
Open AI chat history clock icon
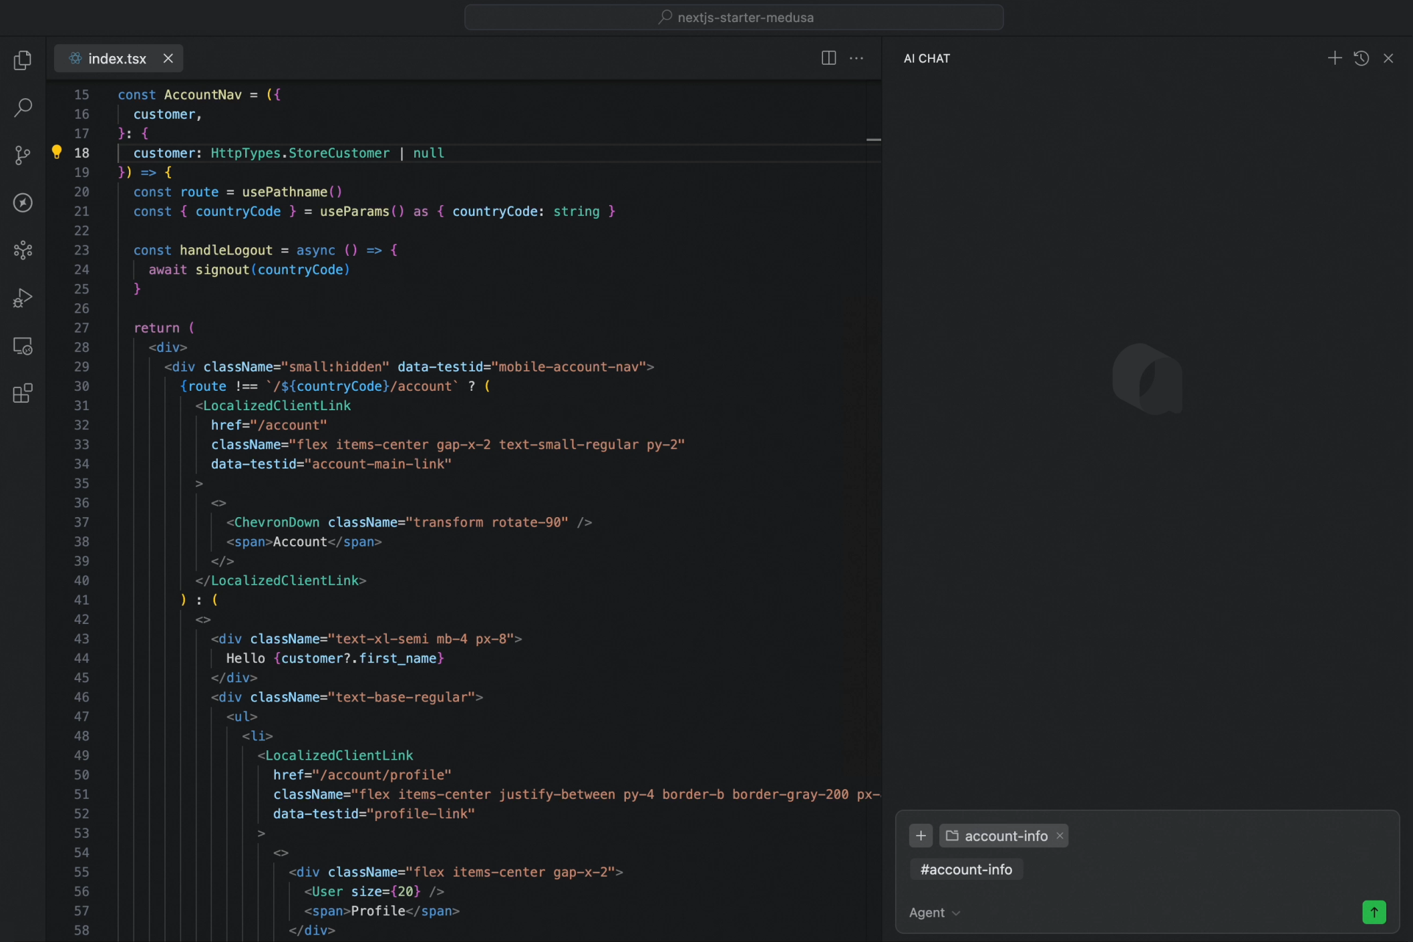(1361, 58)
